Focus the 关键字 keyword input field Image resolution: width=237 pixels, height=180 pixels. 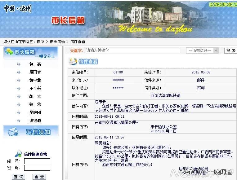[128, 50]
